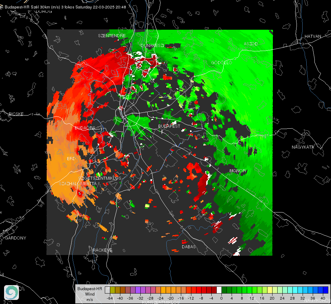
Task: Click the swirl logo icon at bottom left
Action: tap(11, 293)
